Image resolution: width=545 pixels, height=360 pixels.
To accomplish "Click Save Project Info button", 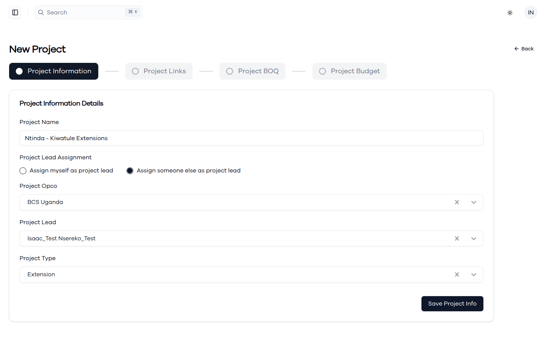I will [452, 304].
